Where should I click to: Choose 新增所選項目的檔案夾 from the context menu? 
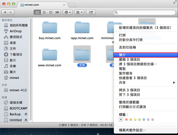146,28
